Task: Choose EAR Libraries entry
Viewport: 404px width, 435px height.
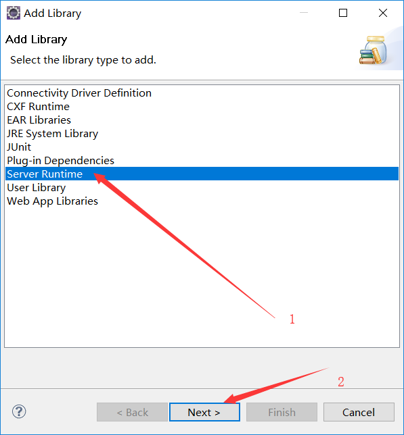Action: click(202, 120)
